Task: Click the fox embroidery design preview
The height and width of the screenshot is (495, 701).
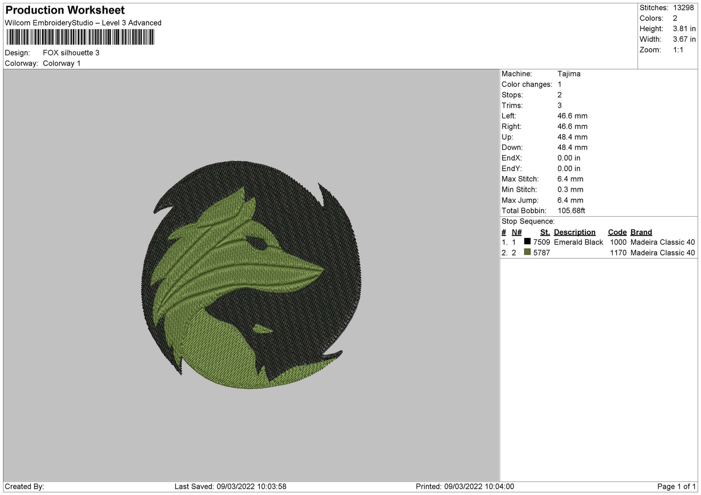Action: [252, 275]
